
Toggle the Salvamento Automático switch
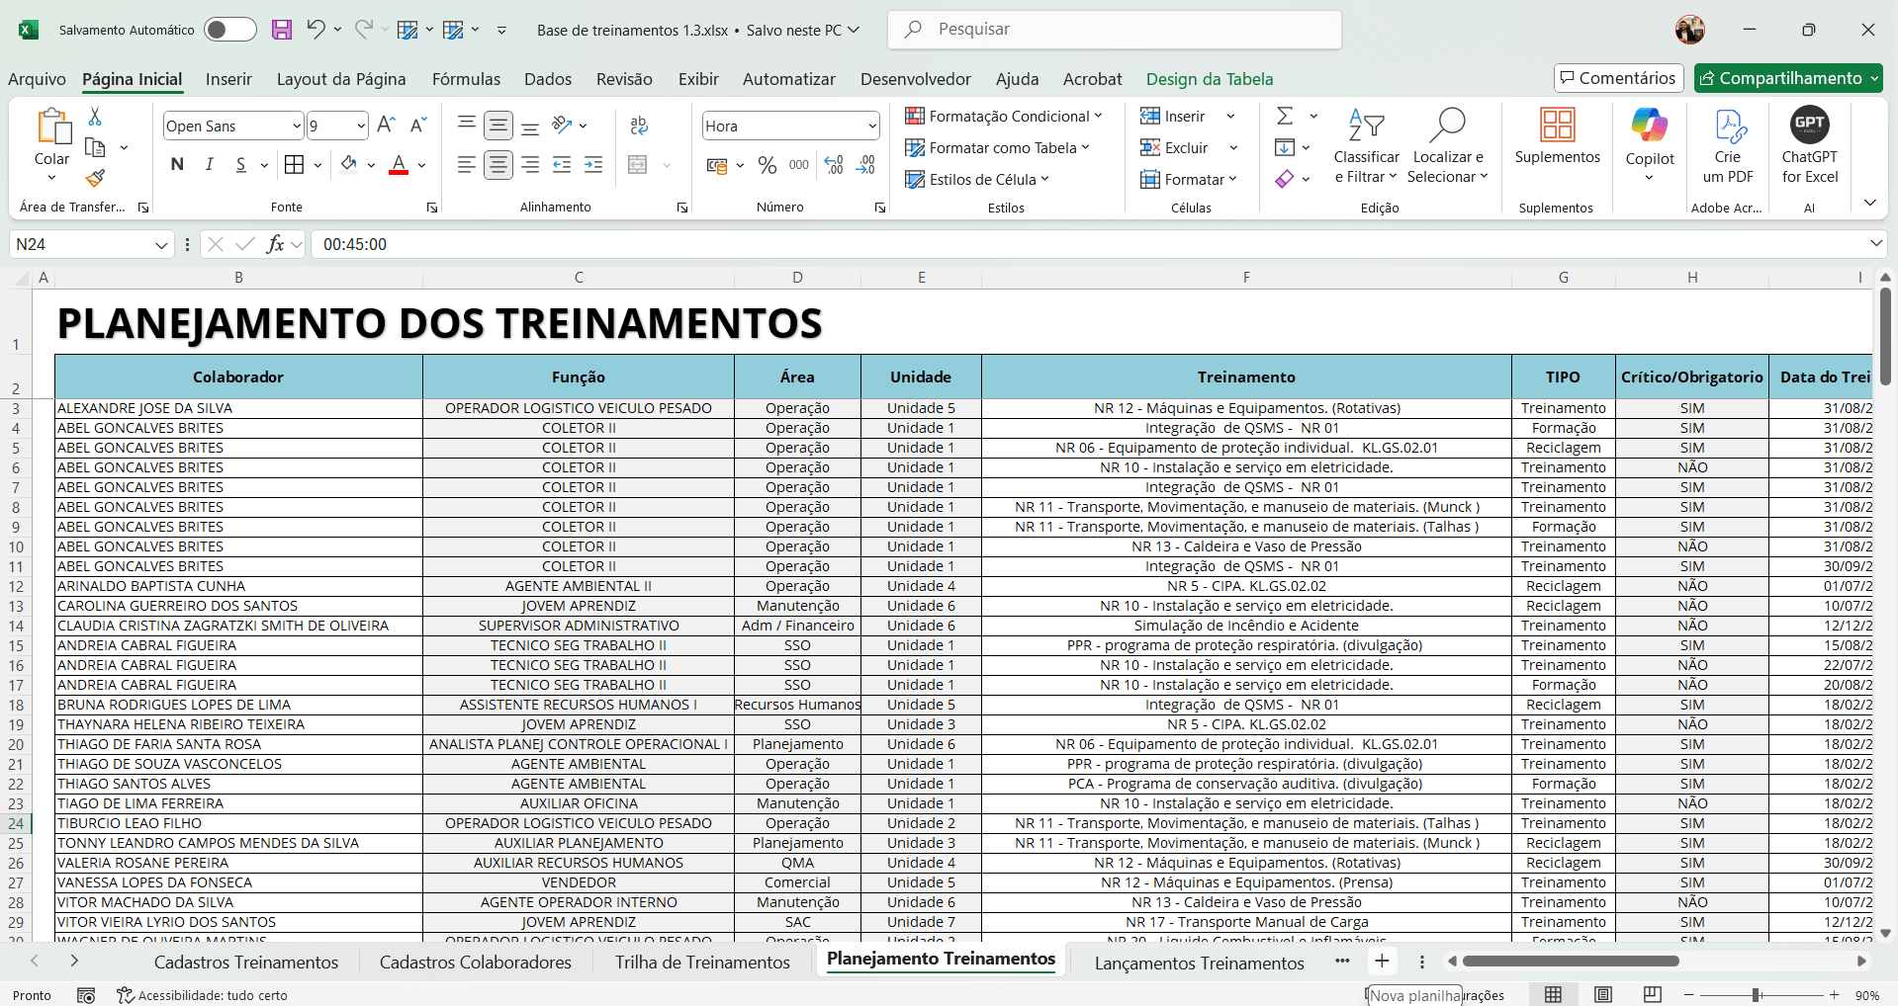[229, 30]
